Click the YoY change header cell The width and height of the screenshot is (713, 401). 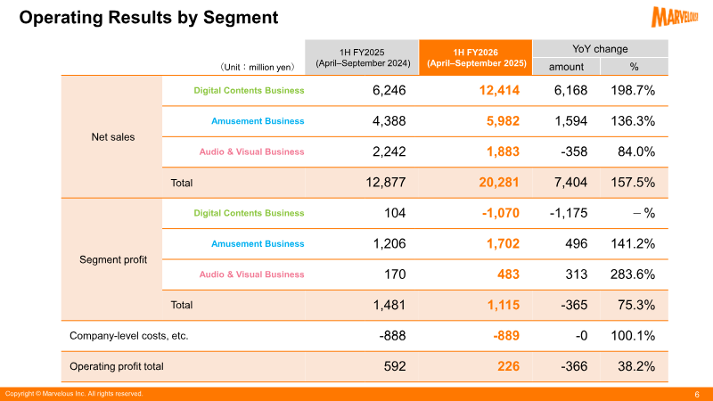600,49
